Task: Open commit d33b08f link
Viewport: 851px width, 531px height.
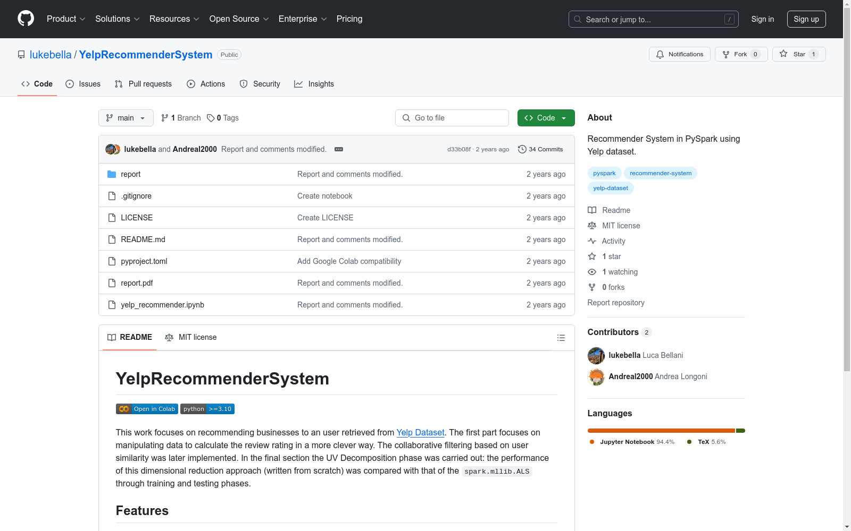Action: click(x=459, y=149)
